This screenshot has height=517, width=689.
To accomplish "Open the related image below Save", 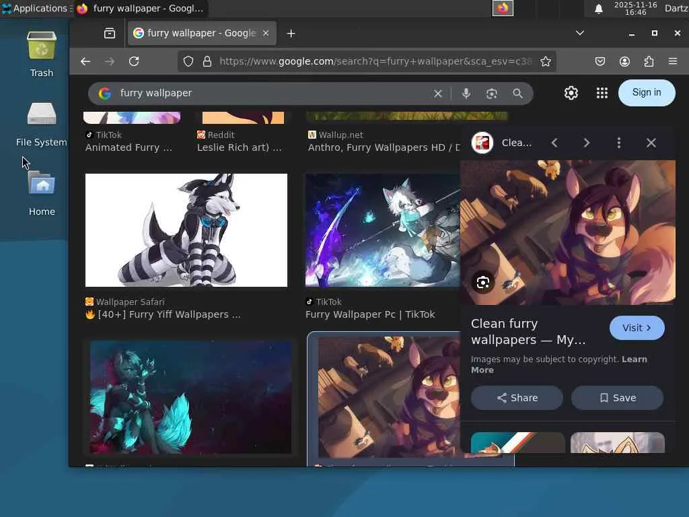I will 618,443.
